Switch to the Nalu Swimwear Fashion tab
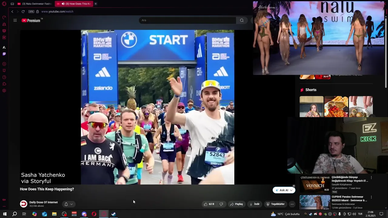This screenshot has width=388, height=218. coord(35,4)
